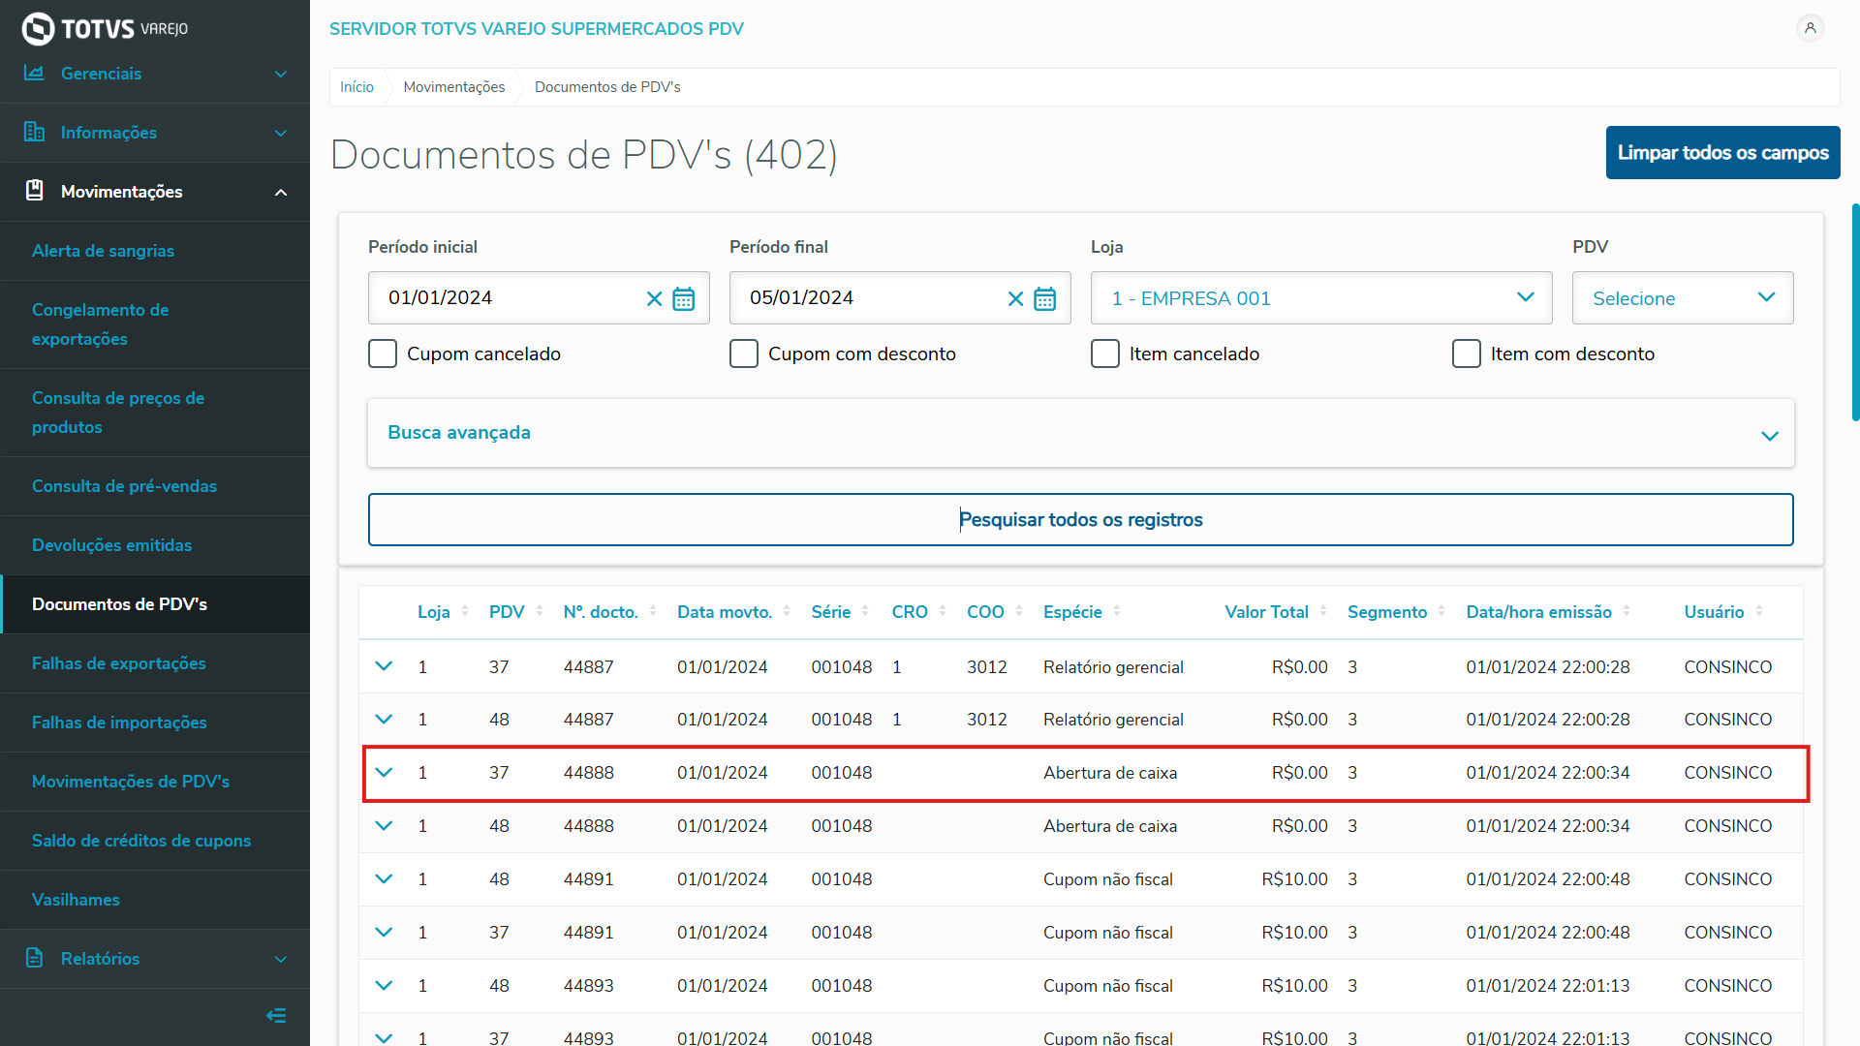Click Limpar todos os campos button
Screen dimensions: 1860x1046
[x=1722, y=153]
